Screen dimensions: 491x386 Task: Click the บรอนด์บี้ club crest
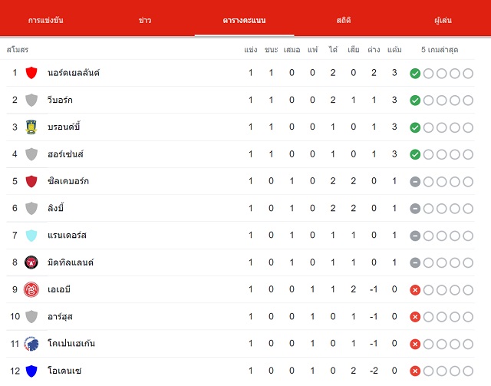(31, 127)
